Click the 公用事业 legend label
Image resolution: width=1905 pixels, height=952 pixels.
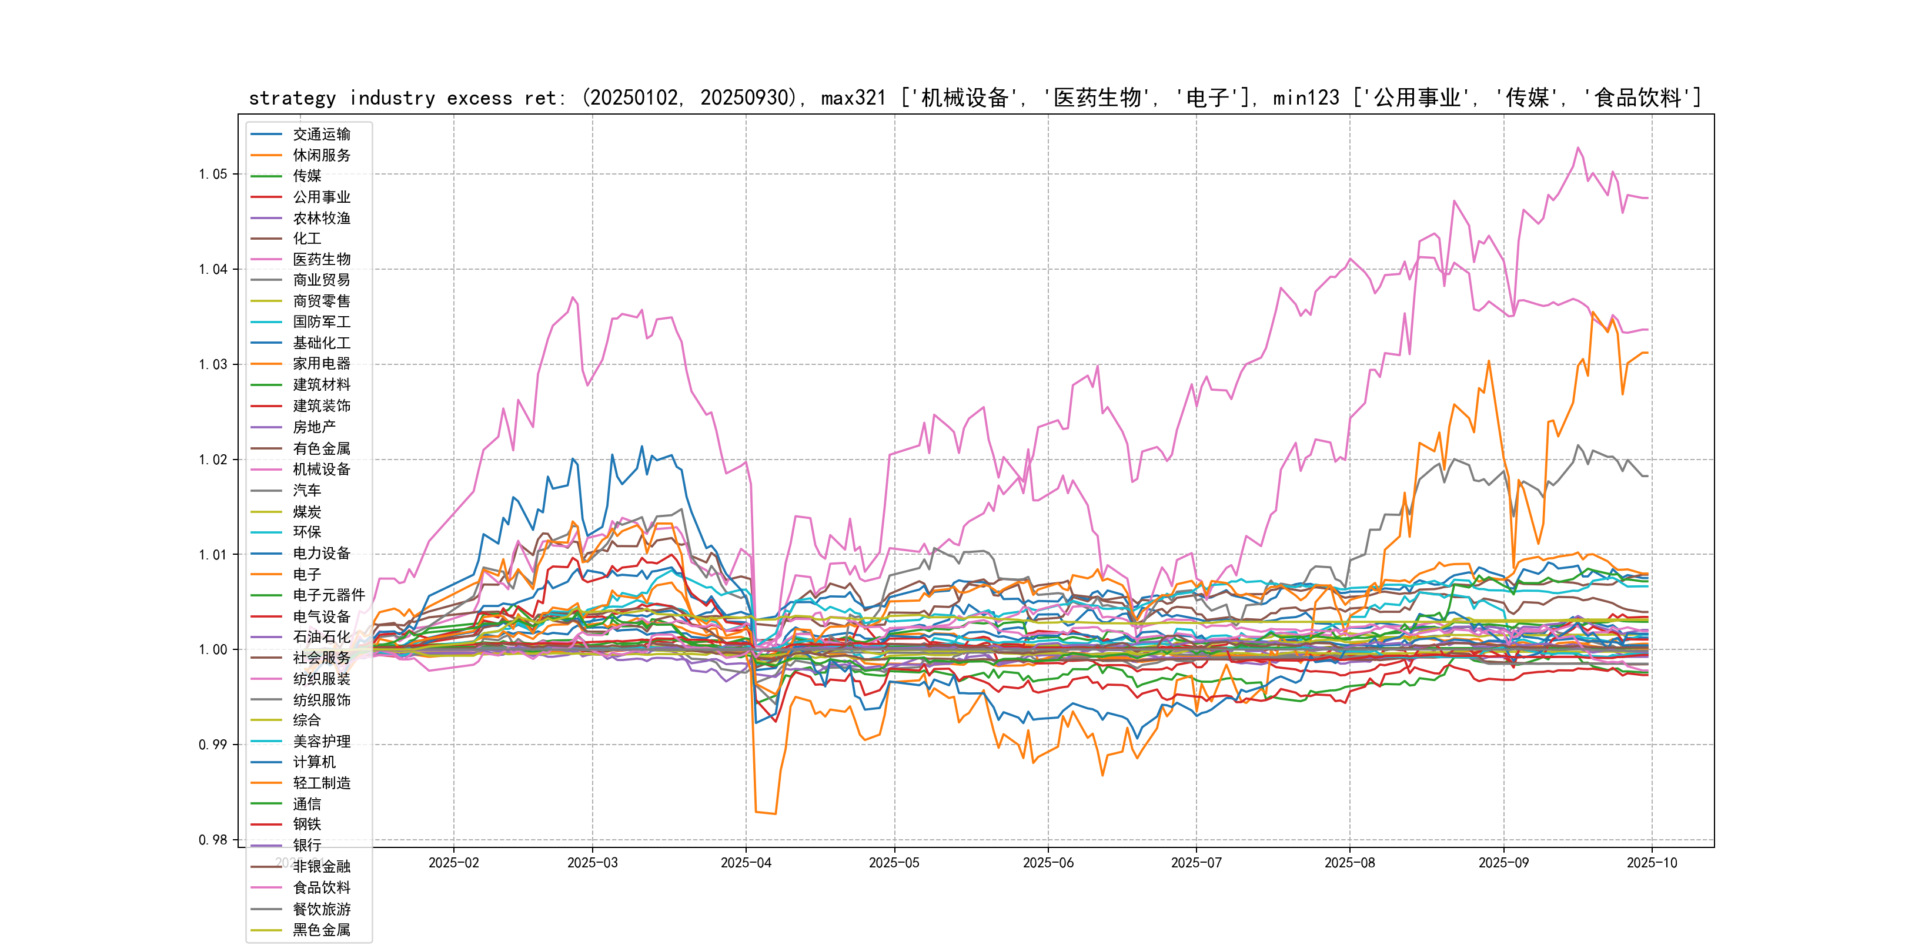coord(321,197)
